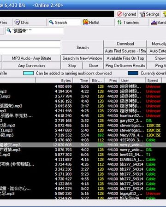Open the Files tab
Viewport: 166px width, 207px height.
pos(6,23)
